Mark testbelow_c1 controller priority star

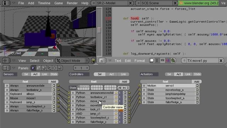116,97
